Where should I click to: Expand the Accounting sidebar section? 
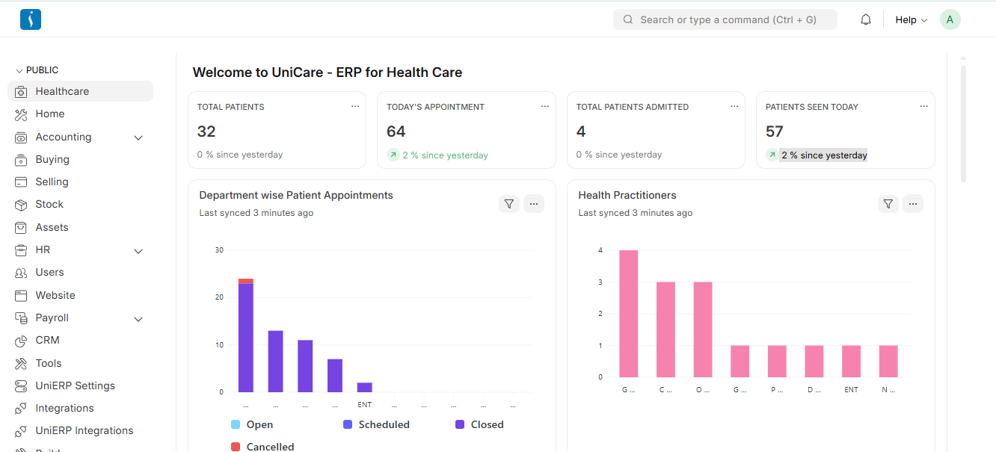138,137
